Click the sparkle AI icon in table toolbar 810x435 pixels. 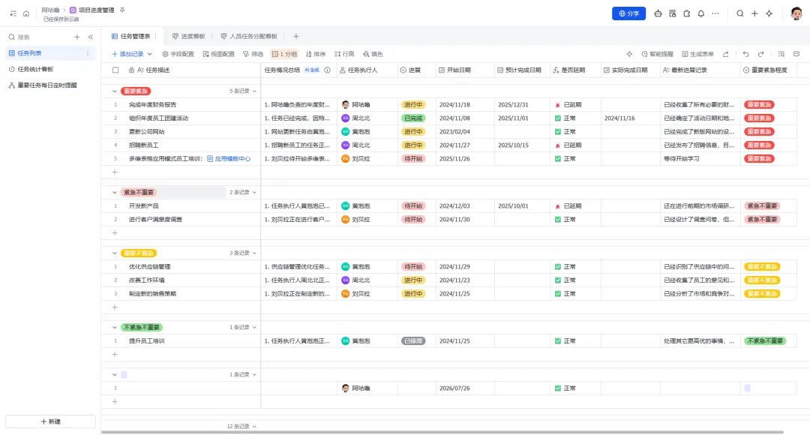click(x=629, y=54)
